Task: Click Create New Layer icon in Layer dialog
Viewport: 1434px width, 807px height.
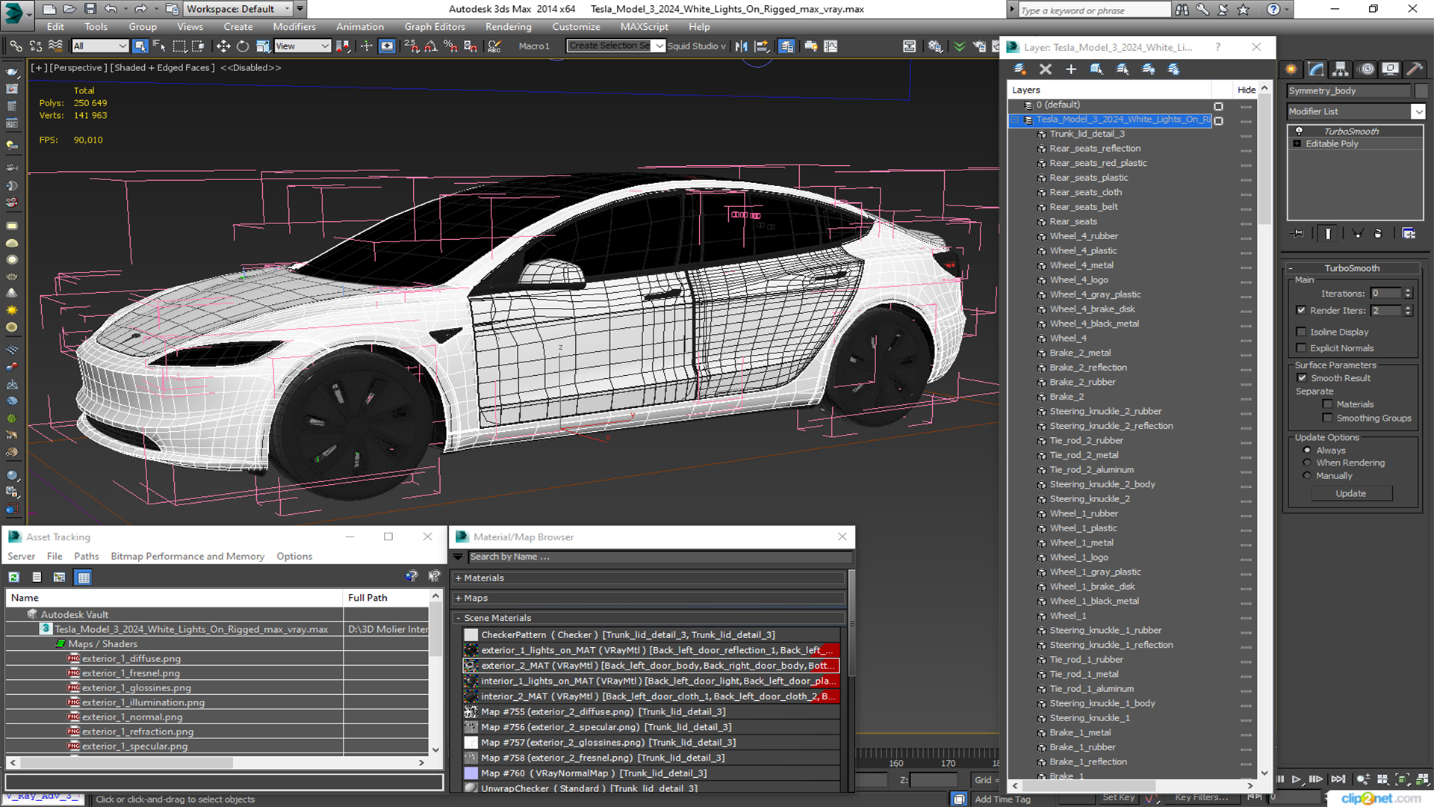Action: [x=1019, y=69]
